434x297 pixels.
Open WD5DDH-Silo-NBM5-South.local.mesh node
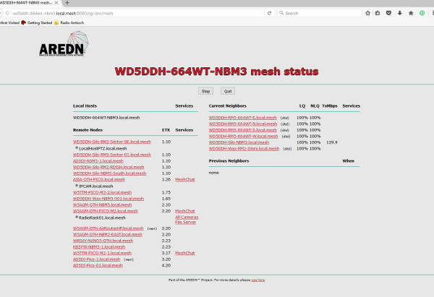pyautogui.click(x=110, y=173)
